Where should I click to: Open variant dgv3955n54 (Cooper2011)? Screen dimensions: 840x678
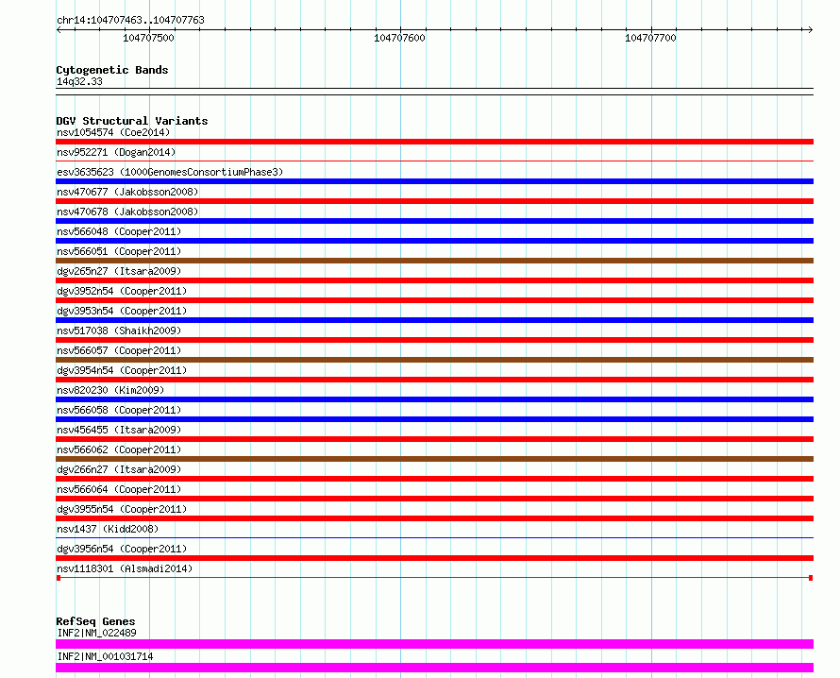122,509
